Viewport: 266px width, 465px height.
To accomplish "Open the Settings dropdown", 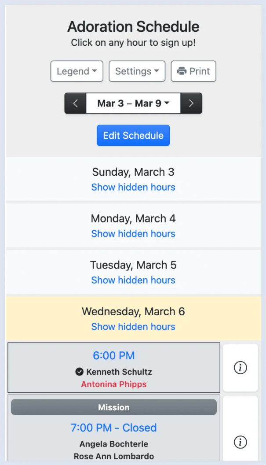I will click(x=137, y=71).
